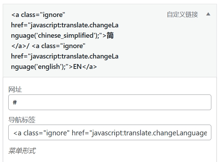Screen dimensions: 221x162
Task: Collapse the custom link menu item arrow
Action: coord(208,14)
